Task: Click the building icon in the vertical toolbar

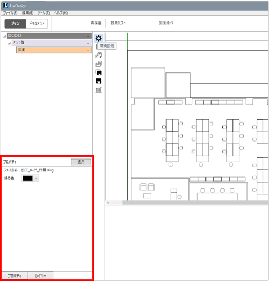Action: tap(98, 89)
